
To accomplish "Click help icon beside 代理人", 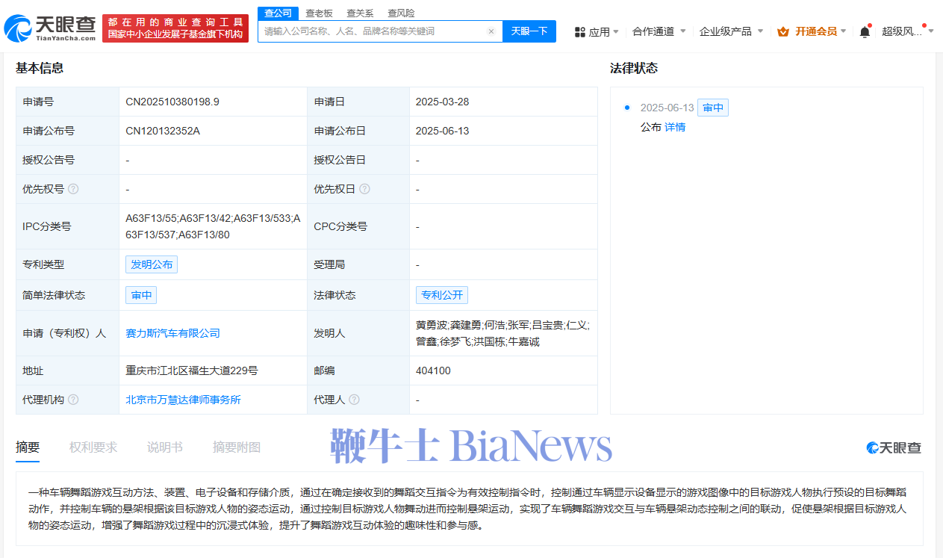I will coord(354,400).
